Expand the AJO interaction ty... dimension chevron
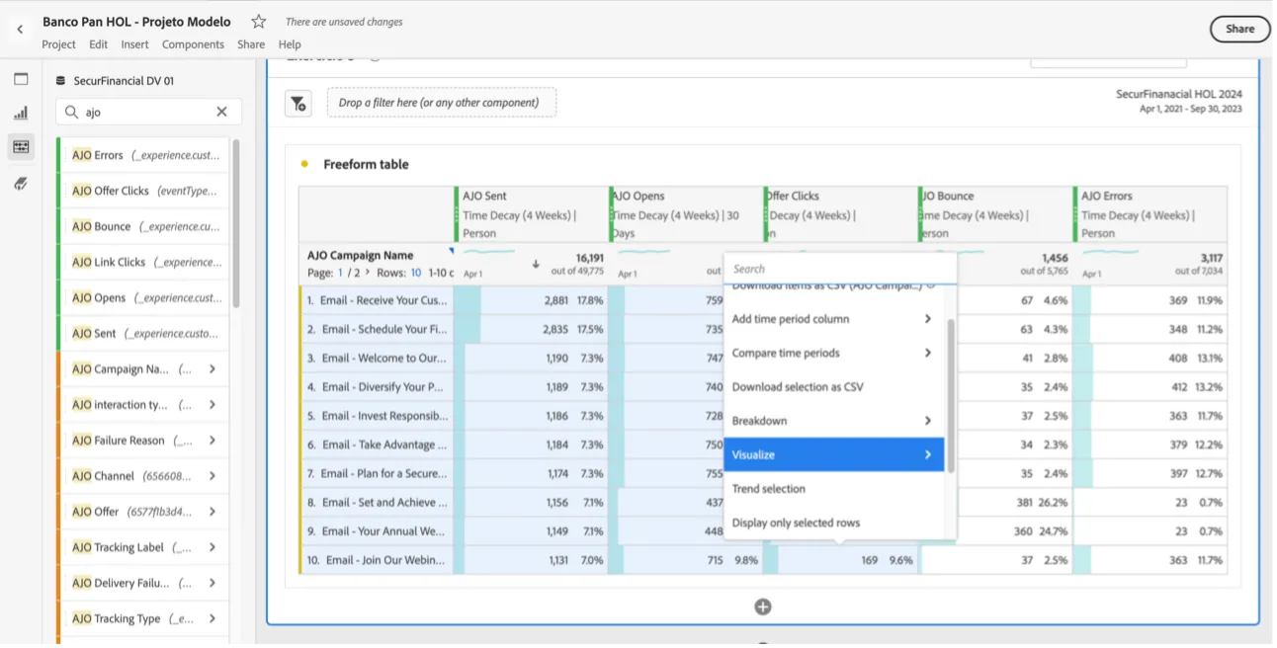Image resolution: width=1277 pixels, height=648 pixels. (x=213, y=405)
